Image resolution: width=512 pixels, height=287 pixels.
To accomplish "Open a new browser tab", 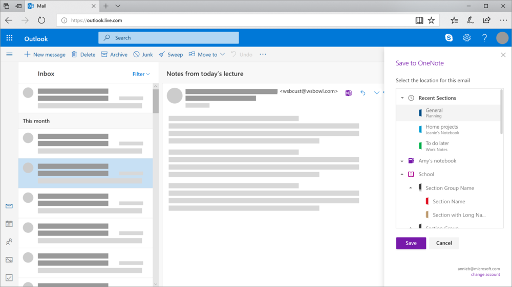I will coord(106,6).
